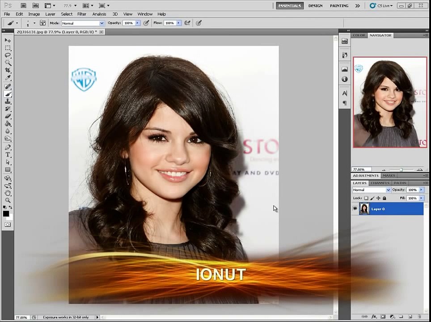
Task: Open the Filter menu
Action: pos(82,14)
